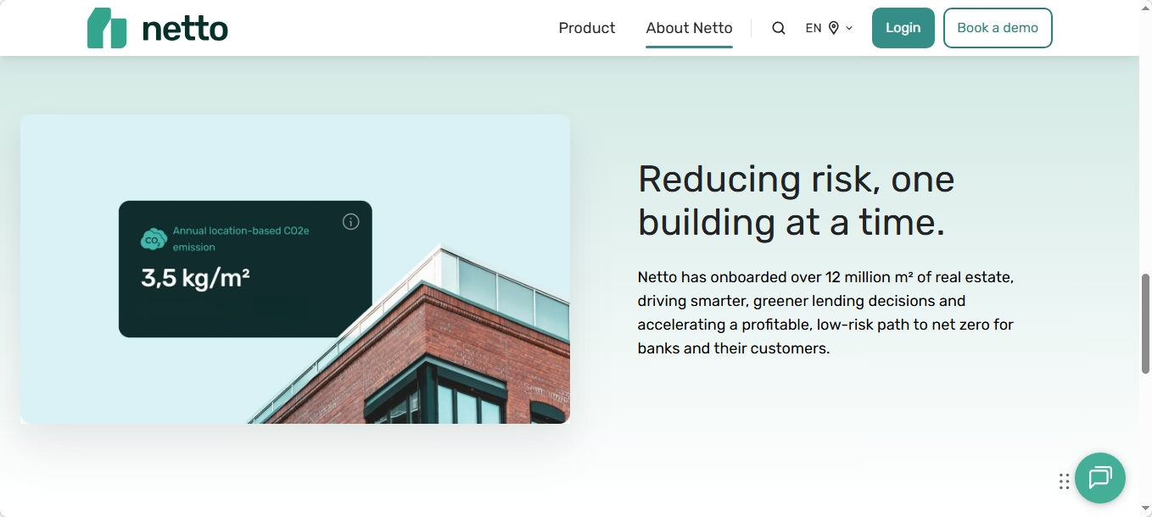
Task: Click the paragraph about 12 million m²
Action: 826,313
